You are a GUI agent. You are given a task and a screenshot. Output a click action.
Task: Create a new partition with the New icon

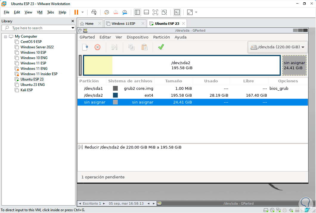(85, 47)
